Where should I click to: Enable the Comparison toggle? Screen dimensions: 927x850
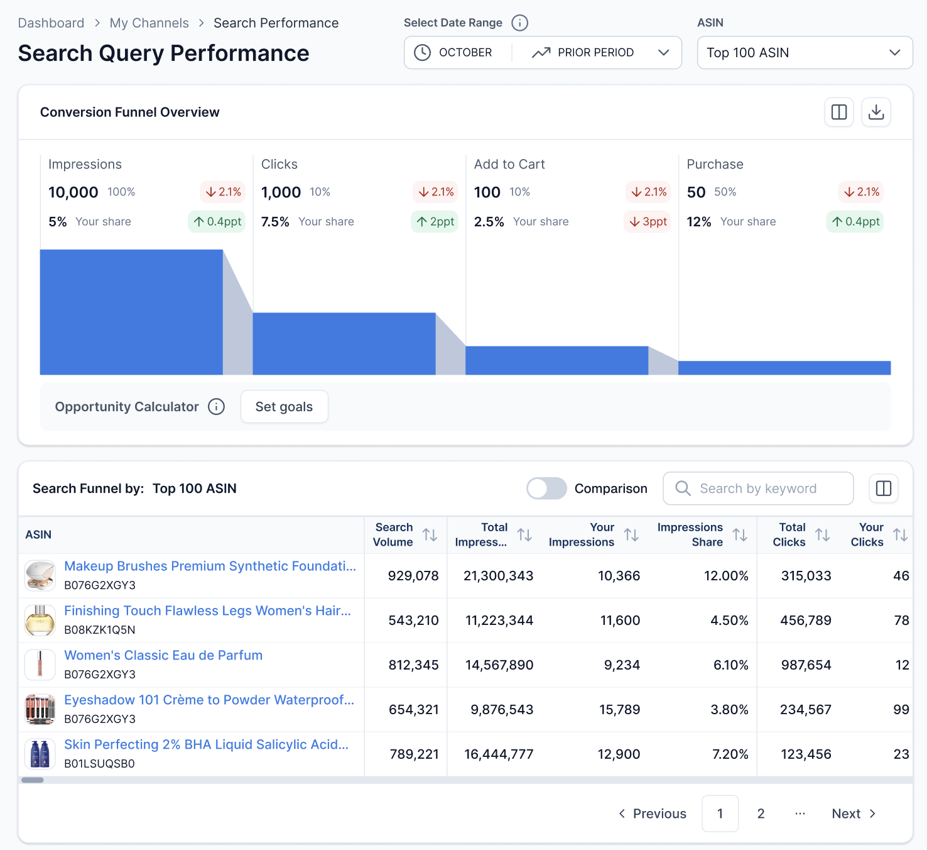tap(546, 488)
